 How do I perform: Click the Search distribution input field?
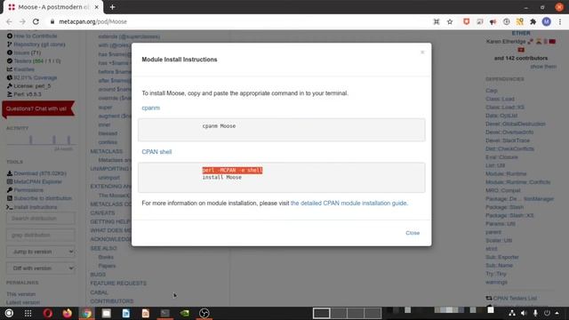tap(41, 219)
